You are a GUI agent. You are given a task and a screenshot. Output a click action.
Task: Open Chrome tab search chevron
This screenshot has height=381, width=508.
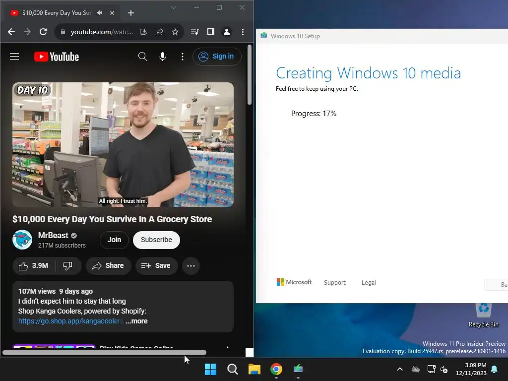[x=174, y=7]
